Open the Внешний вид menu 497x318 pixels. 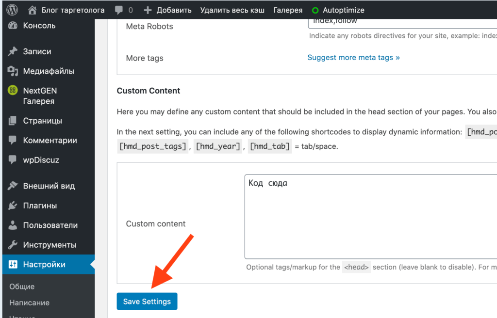click(x=49, y=186)
